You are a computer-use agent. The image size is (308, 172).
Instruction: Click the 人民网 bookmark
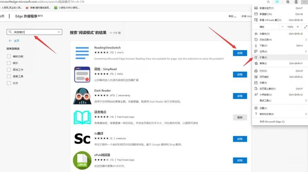tap(11, 8)
